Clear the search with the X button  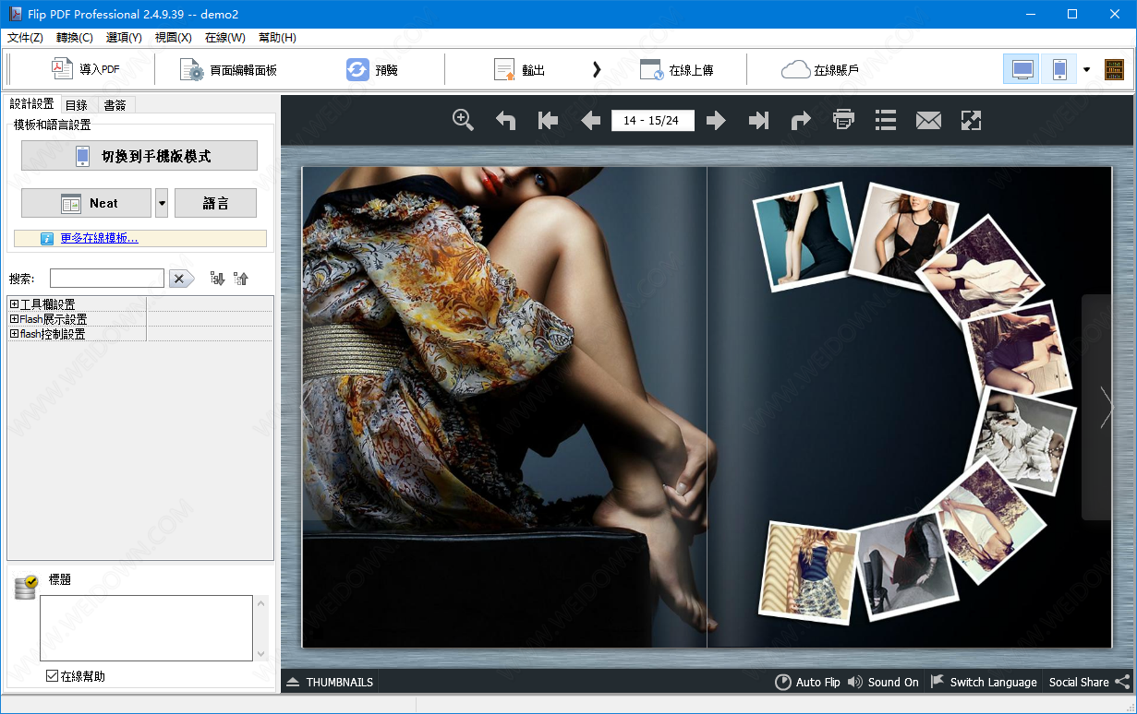click(x=181, y=279)
